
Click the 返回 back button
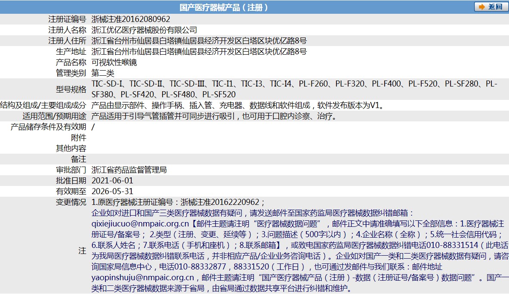(x=491, y=7)
